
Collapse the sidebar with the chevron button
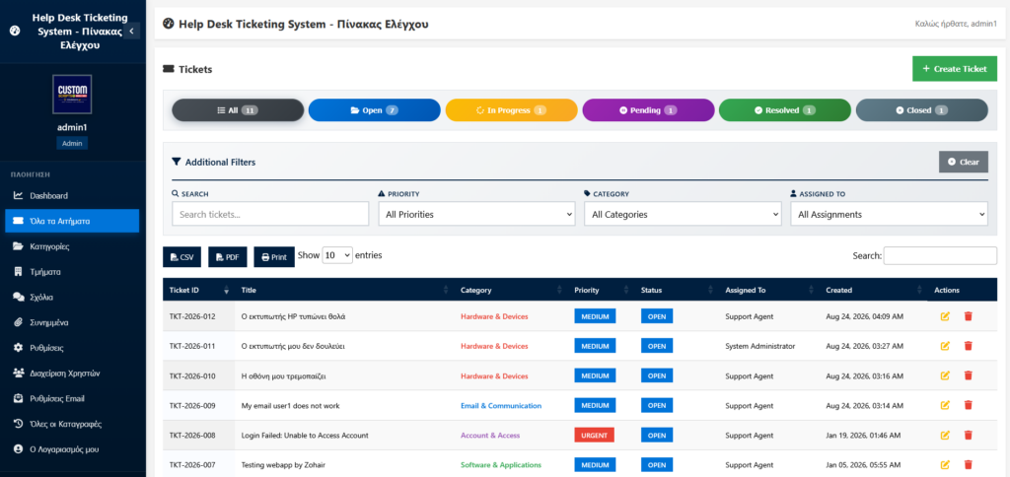tap(131, 31)
